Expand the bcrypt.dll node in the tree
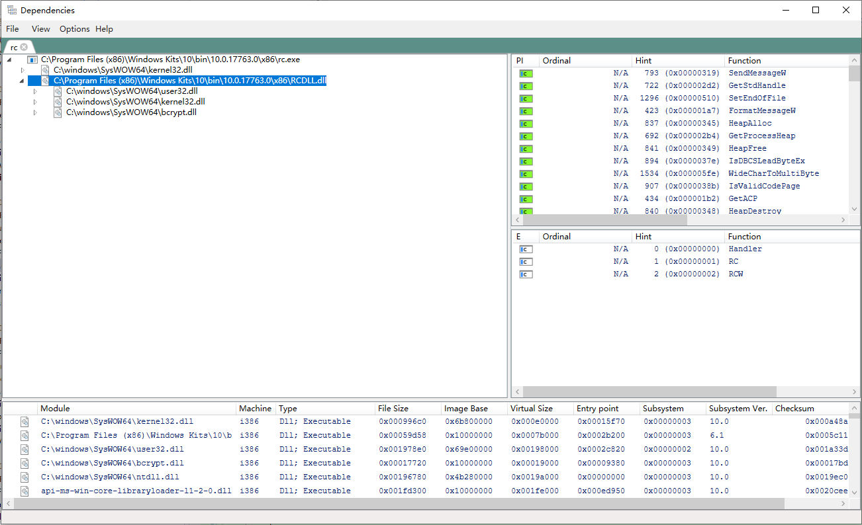The height and width of the screenshot is (525, 862). (36, 112)
